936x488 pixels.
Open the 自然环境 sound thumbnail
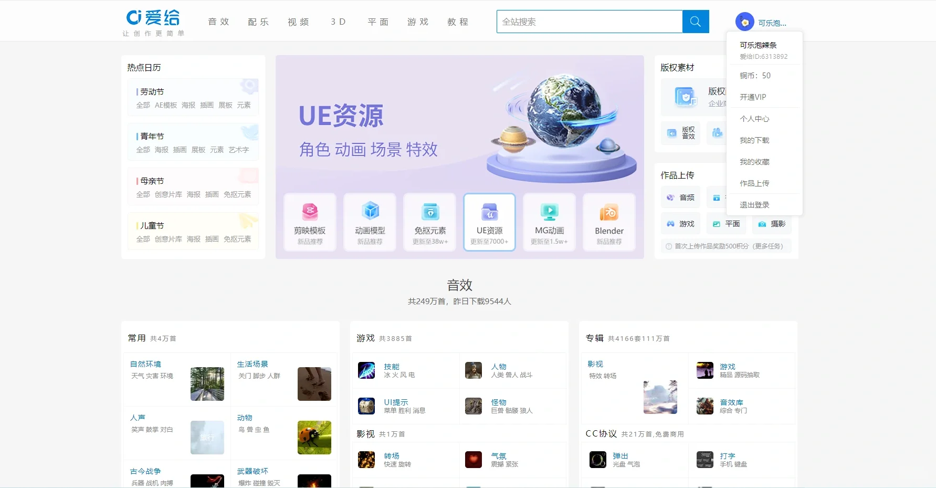(x=207, y=384)
